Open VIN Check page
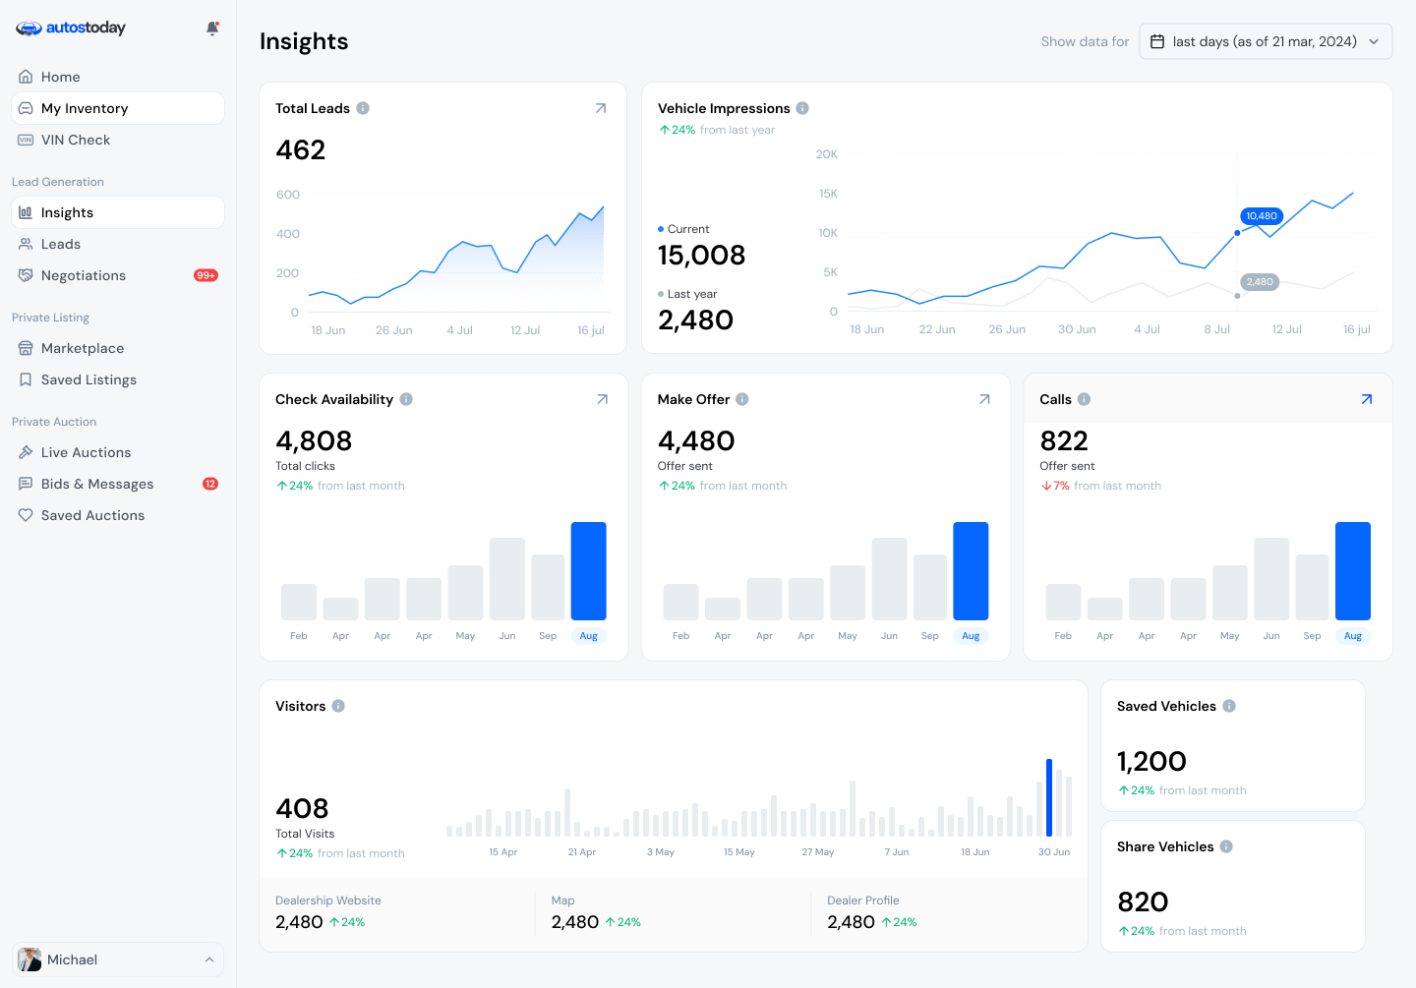 [118, 140]
